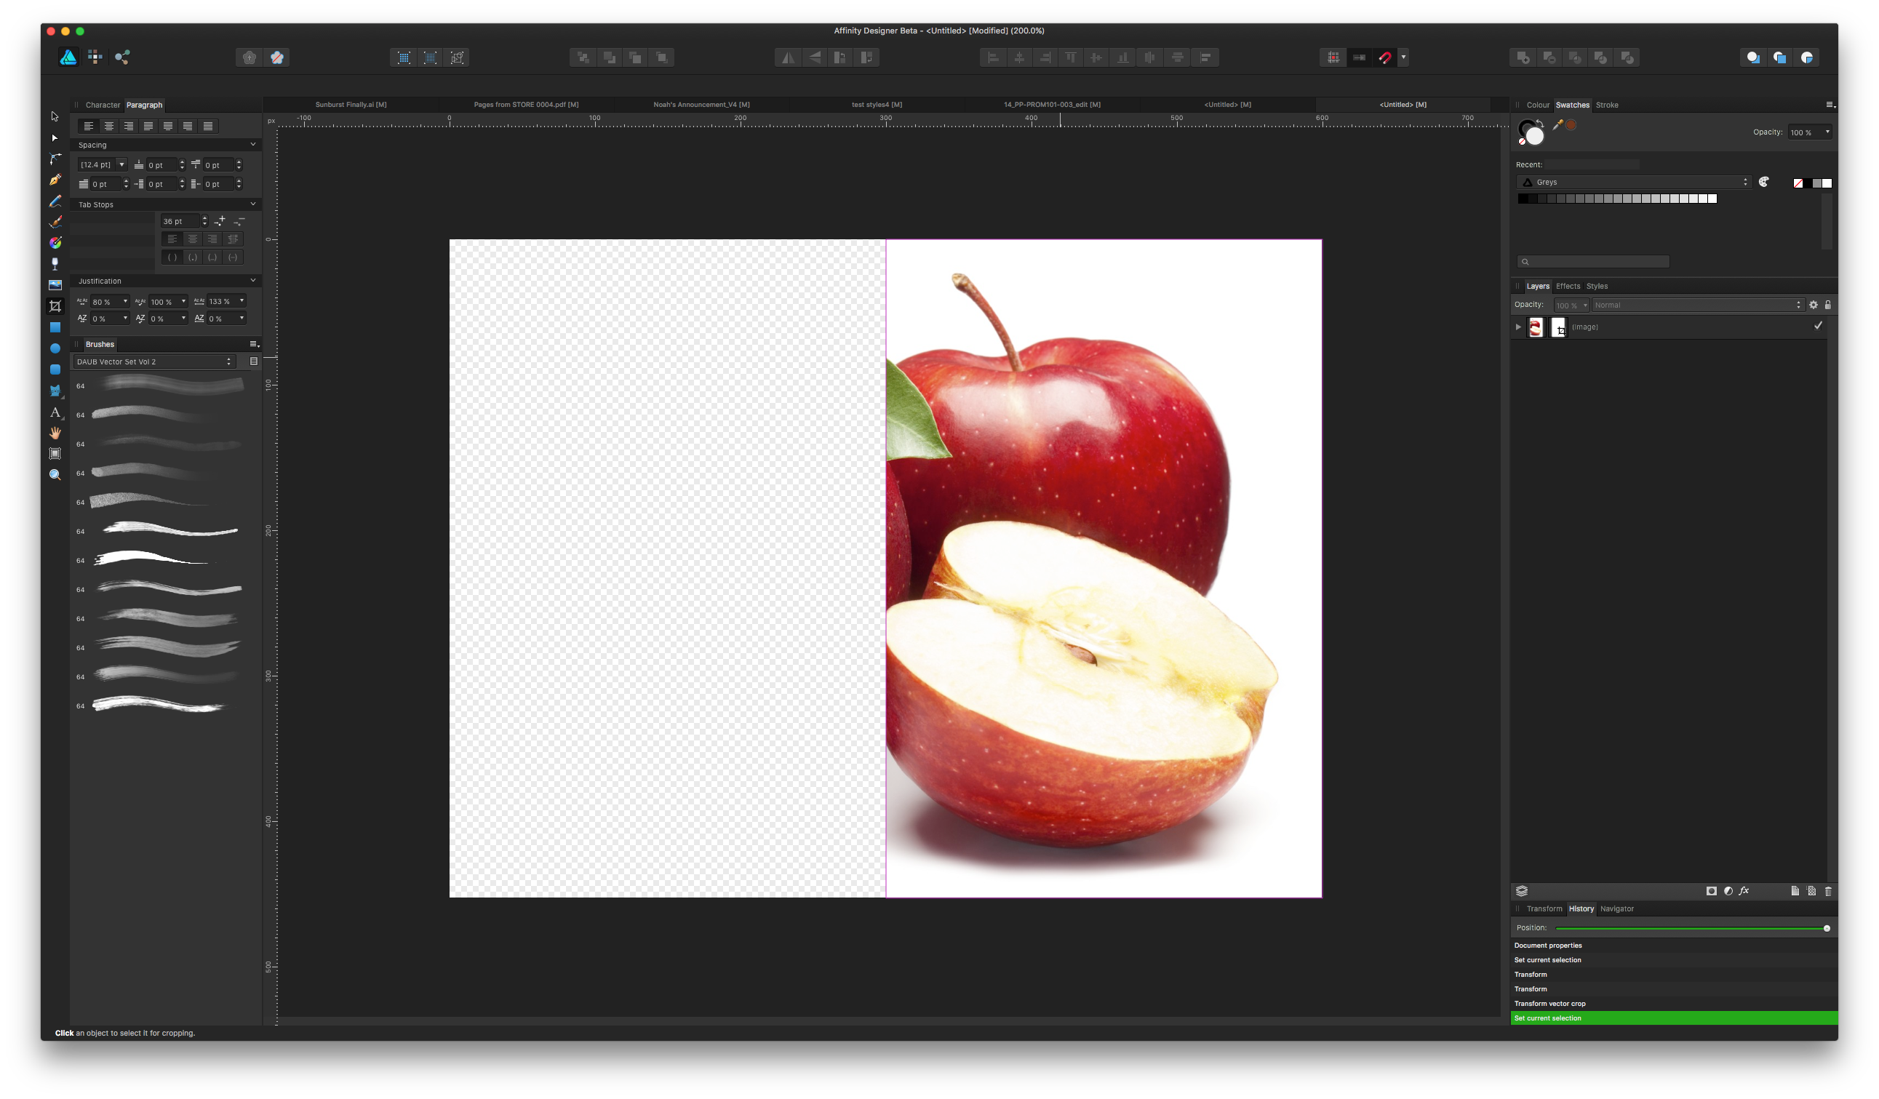Viewport: 1879px width, 1099px height.
Task: Select the Pen tool
Action: click(x=55, y=180)
